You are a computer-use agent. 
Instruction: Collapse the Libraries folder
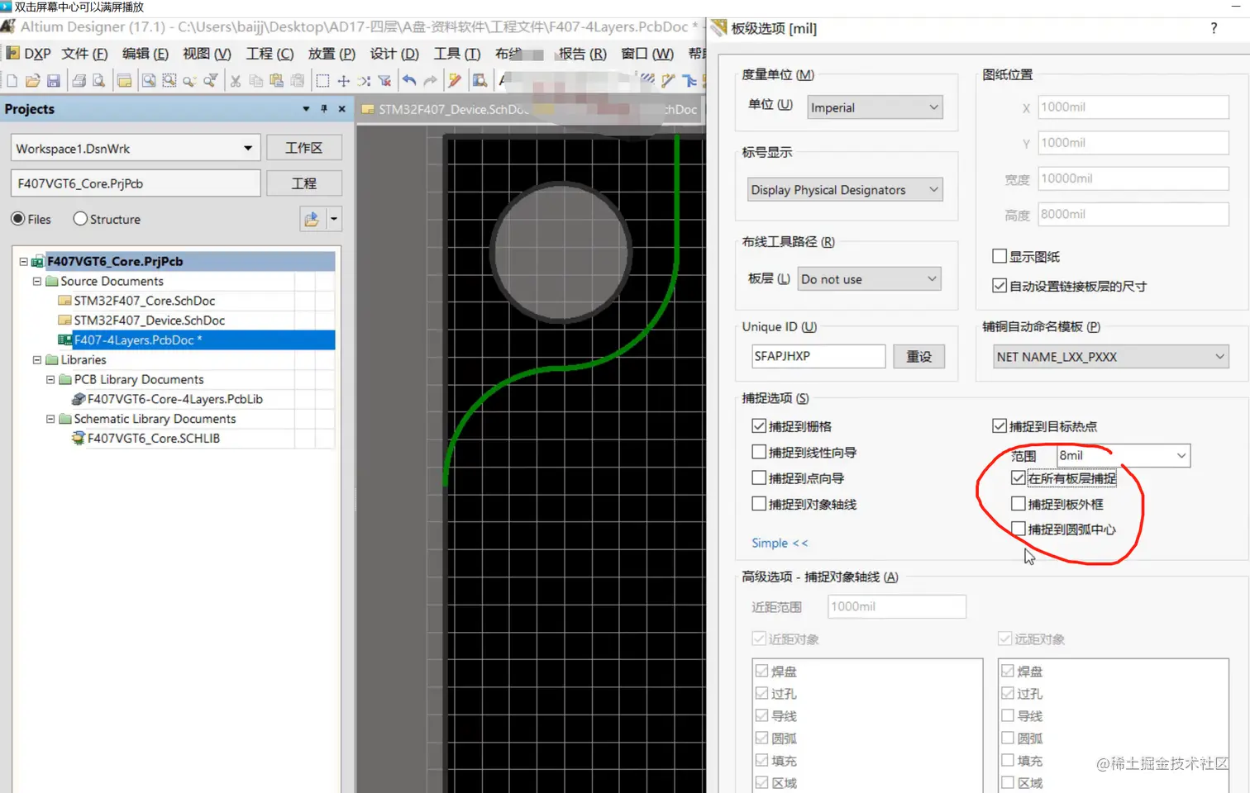click(37, 360)
